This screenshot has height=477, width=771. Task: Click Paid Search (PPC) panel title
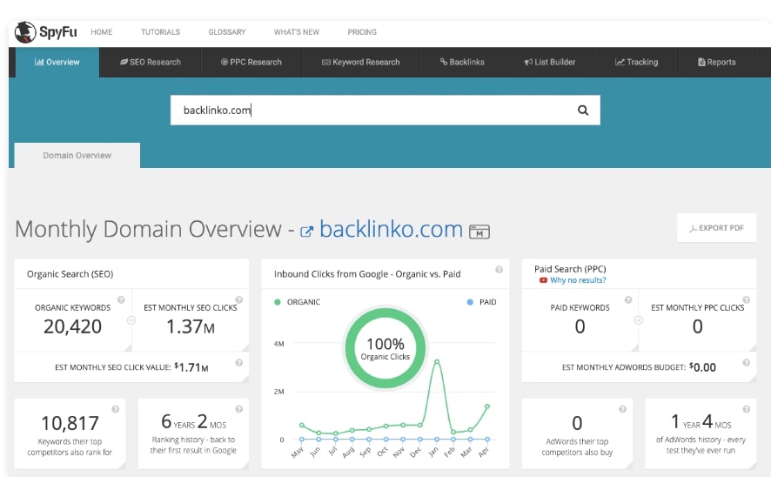pos(570,269)
